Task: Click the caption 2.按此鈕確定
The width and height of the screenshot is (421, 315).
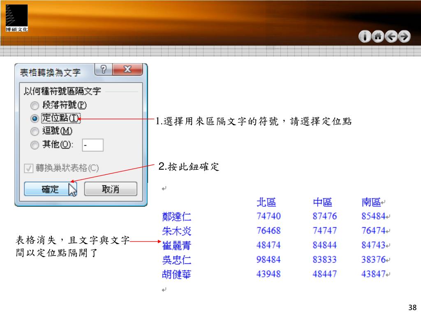Action: (x=189, y=167)
